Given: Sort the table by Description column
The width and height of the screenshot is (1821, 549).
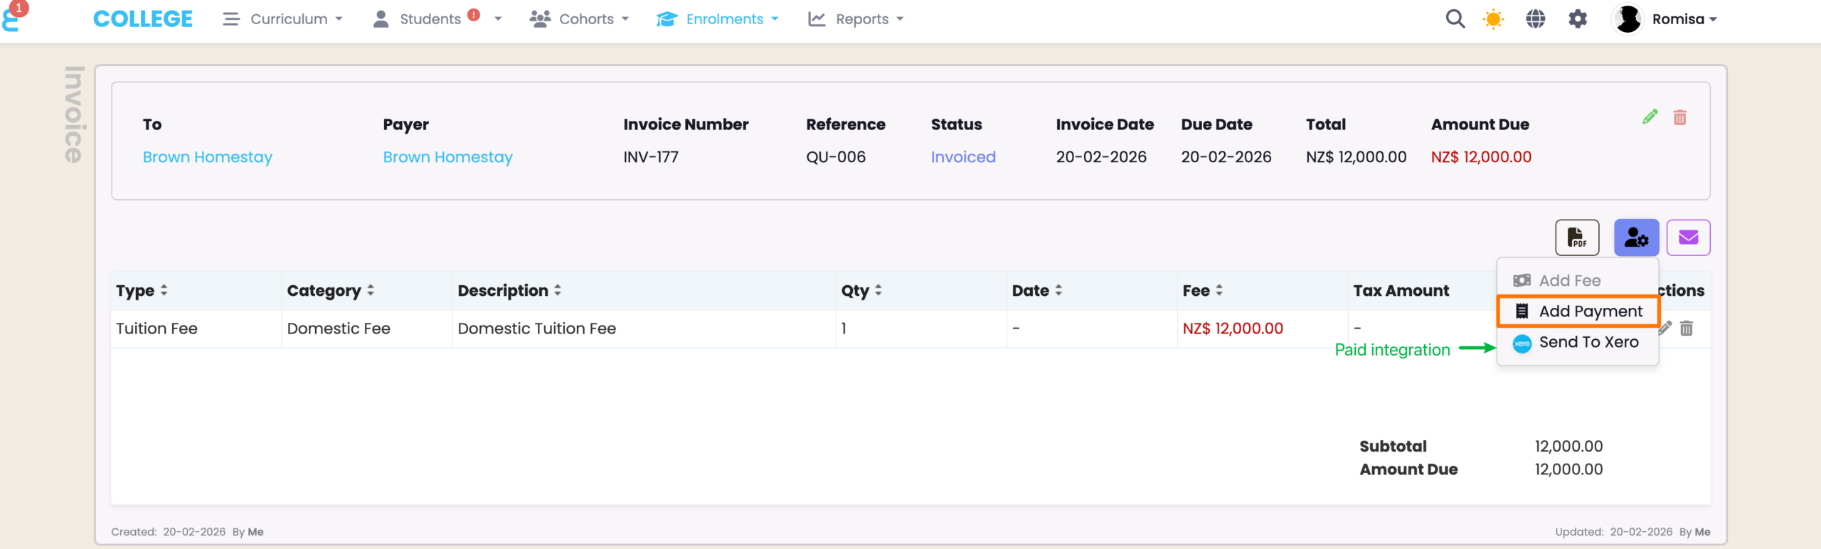Looking at the screenshot, I should [509, 291].
